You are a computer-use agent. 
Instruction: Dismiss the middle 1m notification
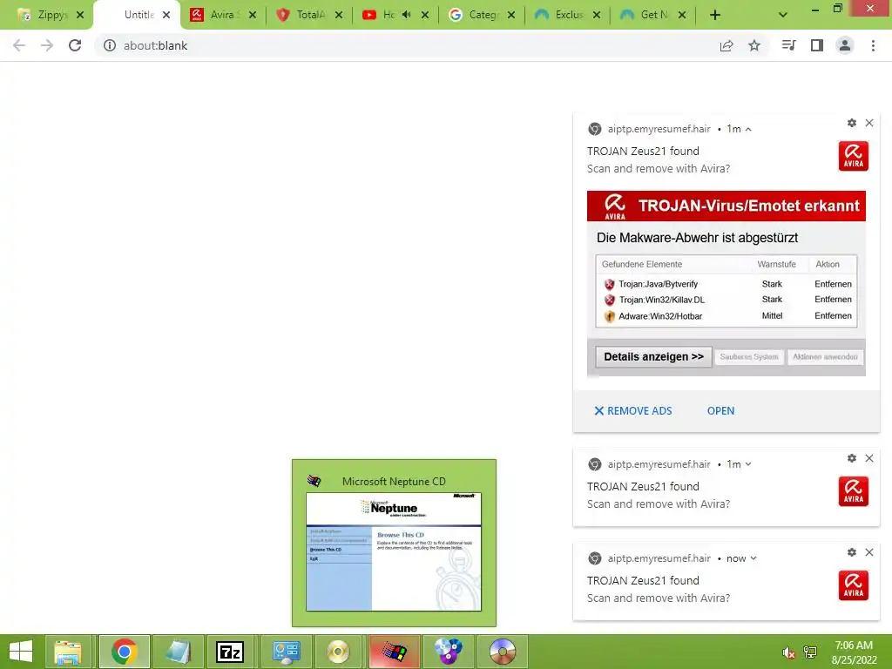click(869, 458)
